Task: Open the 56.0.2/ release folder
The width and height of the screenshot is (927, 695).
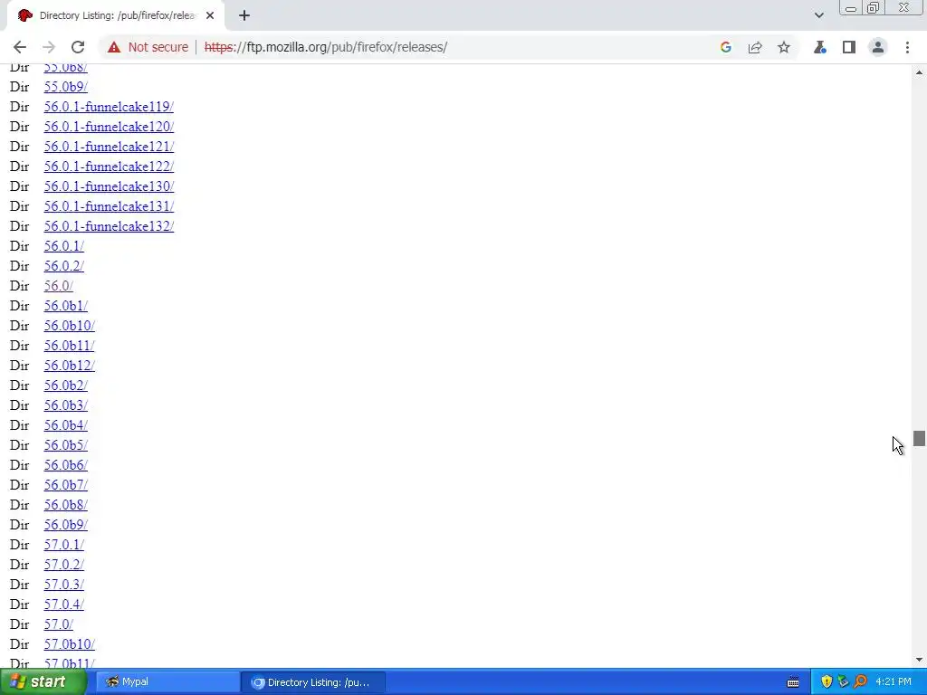Action: coord(64,266)
